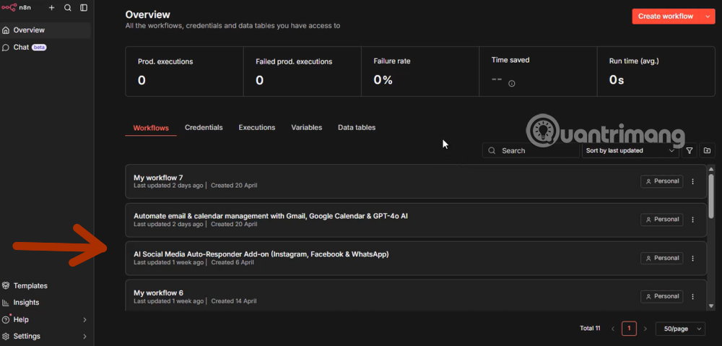Switch to the Credentials tab
The image size is (722, 346).
pos(204,128)
